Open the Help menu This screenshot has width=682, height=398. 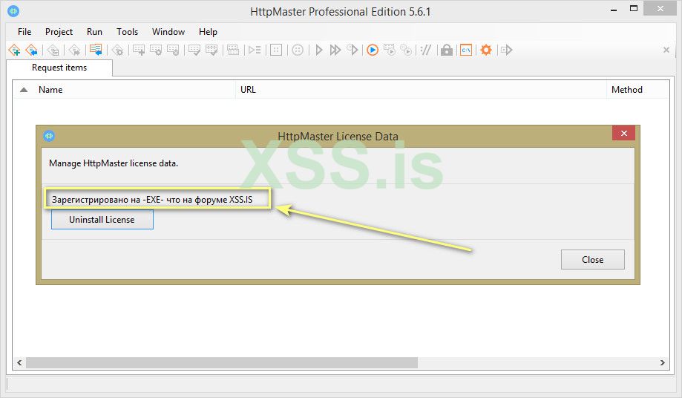208,32
